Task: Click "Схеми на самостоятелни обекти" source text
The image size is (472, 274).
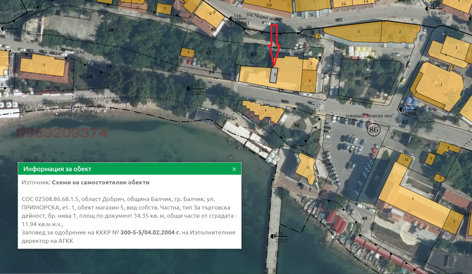Action: click(x=101, y=182)
